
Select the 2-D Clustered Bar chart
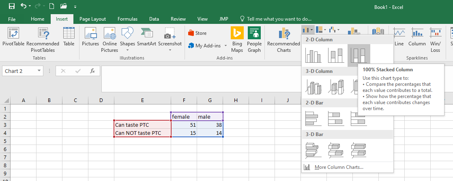(x=313, y=118)
